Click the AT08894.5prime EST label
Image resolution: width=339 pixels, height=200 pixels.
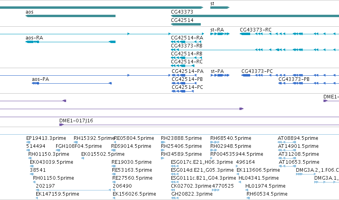[298, 138]
